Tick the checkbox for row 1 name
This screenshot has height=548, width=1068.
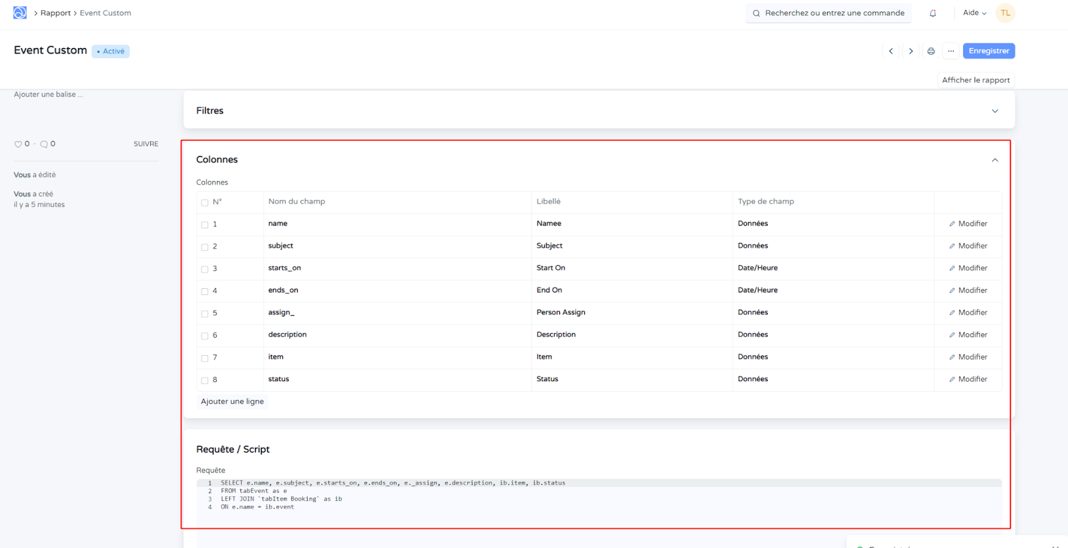[x=205, y=225]
